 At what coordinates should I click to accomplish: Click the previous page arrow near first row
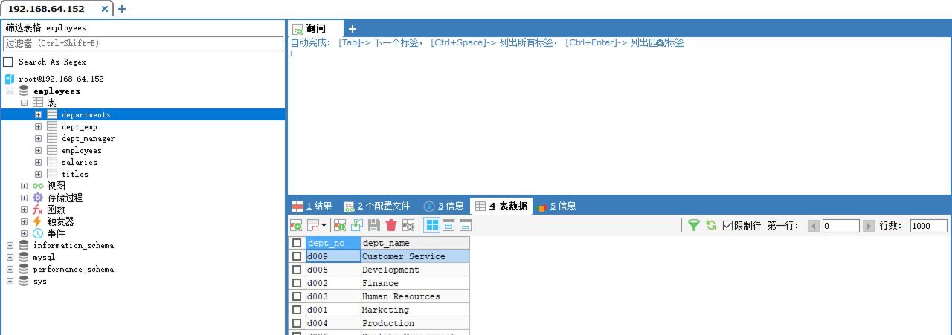click(814, 226)
